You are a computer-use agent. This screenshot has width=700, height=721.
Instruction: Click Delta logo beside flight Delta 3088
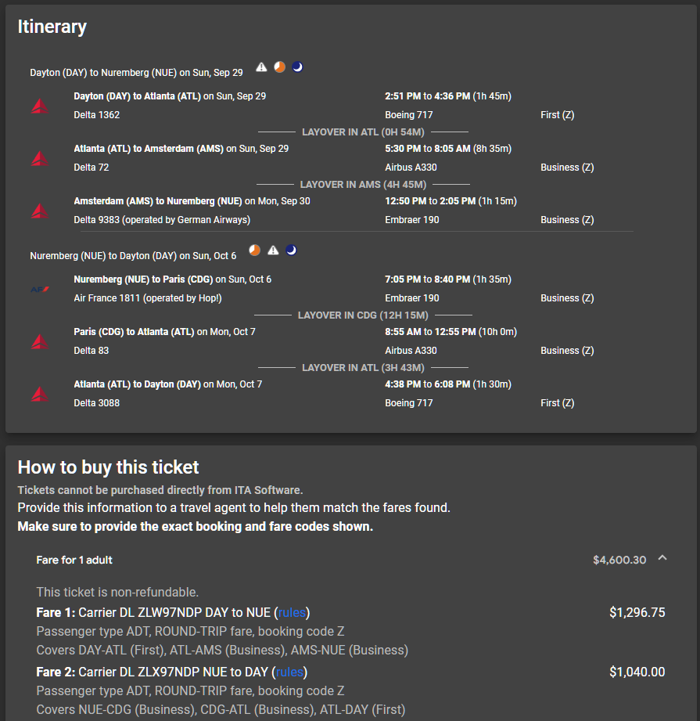click(x=40, y=394)
